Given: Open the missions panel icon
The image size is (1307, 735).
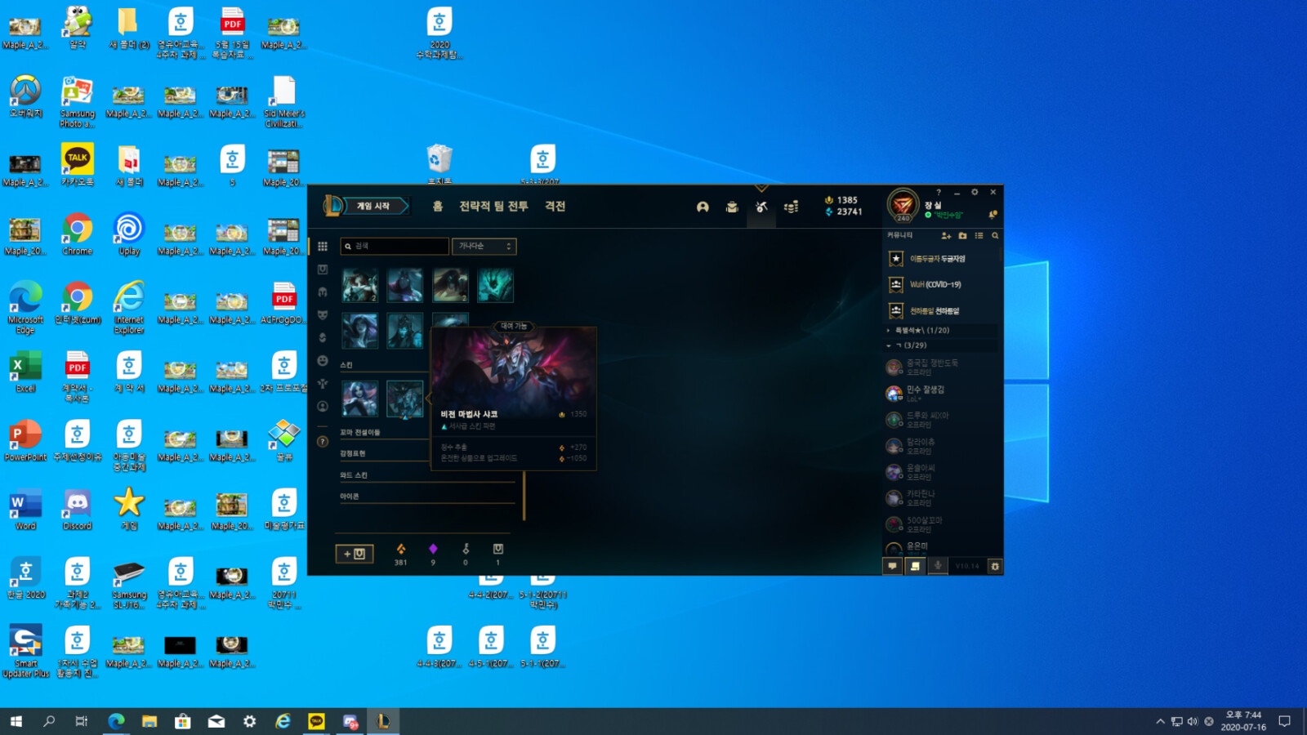Looking at the screenshot, I should pos(915,566).
